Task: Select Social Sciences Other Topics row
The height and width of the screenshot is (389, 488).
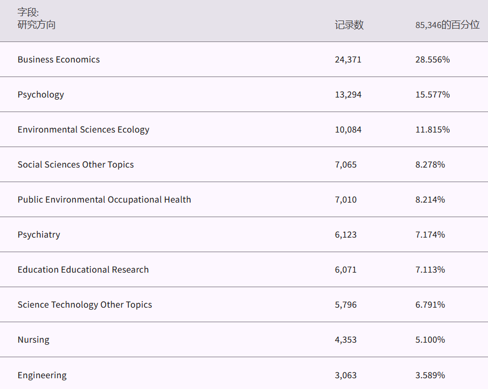Action: [x=75, y=164]
